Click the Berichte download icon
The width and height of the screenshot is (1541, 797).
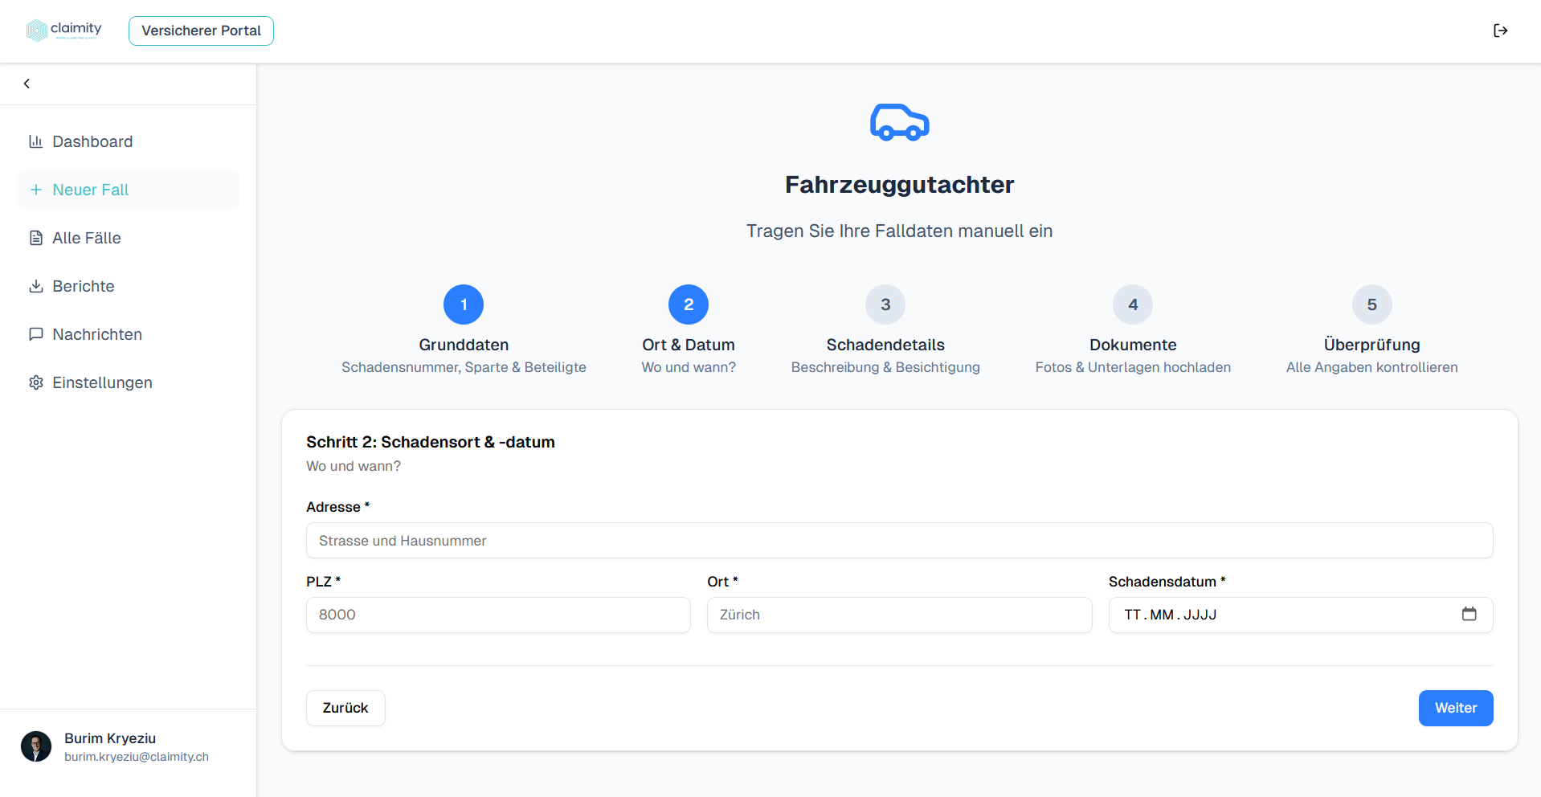[36, 286]
